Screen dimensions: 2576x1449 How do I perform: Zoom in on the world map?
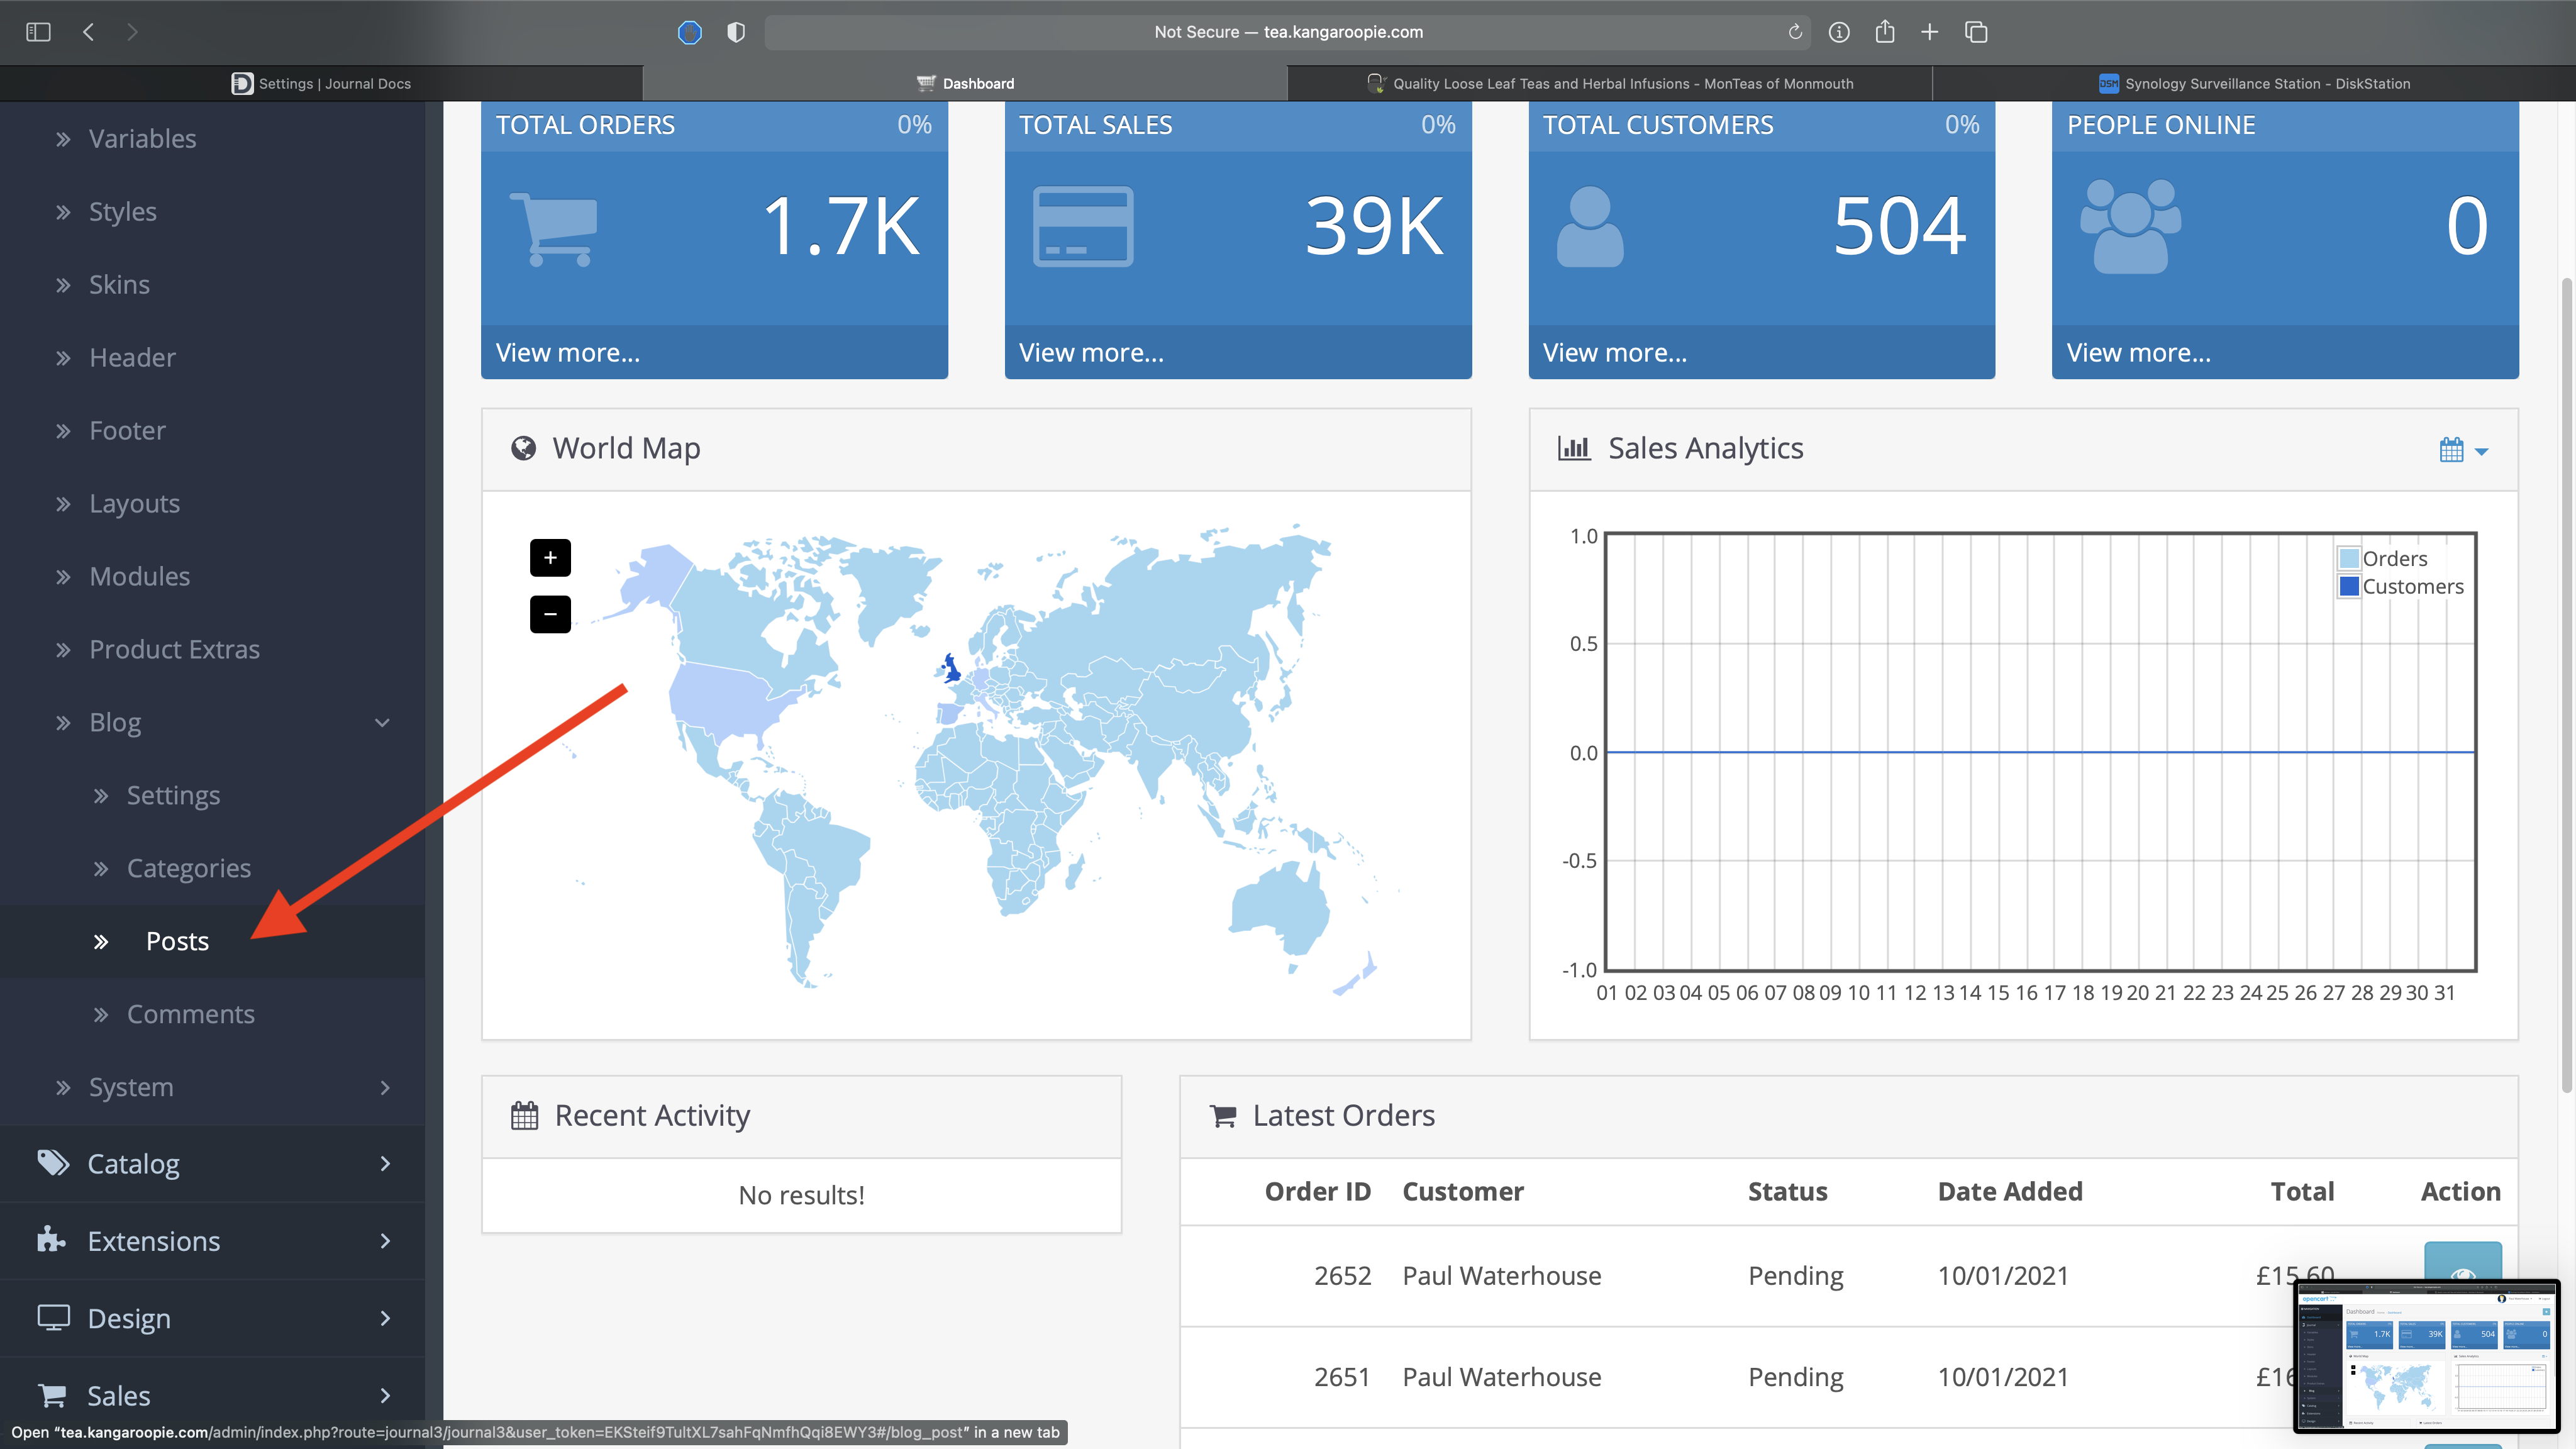[x=550, y=558]
